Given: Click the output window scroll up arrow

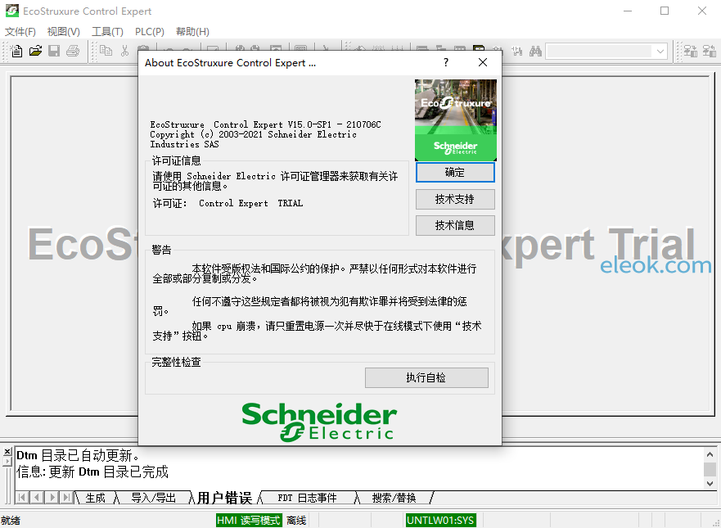Looking at the screenshot, I should pyautogui.click(x=710, y=454).
